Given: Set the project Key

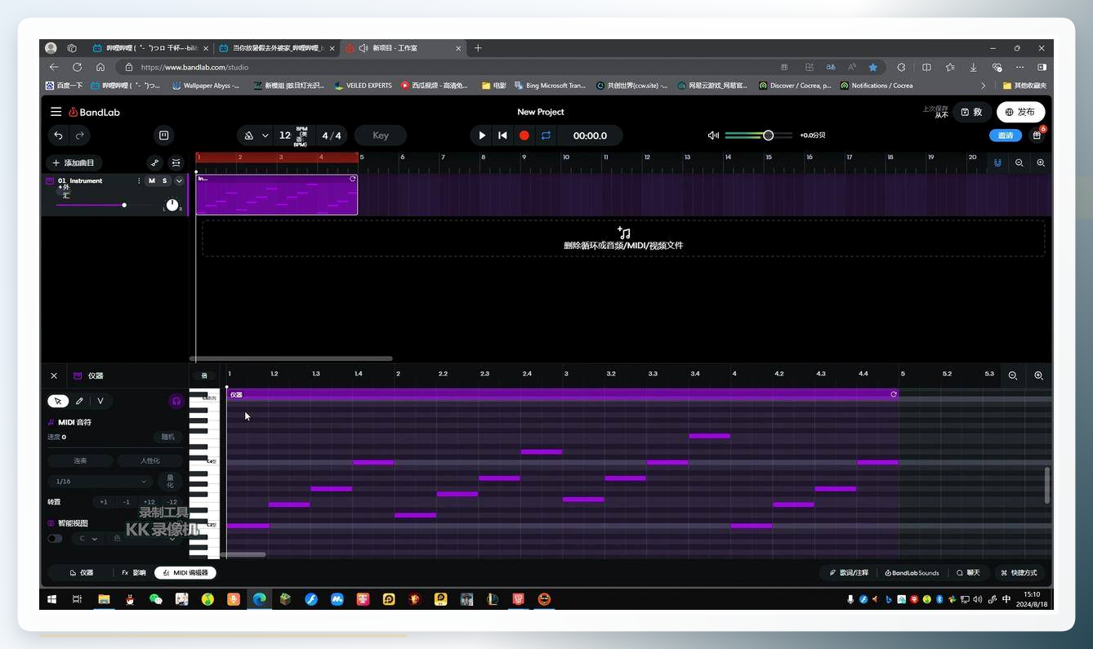Looking at the screenshot, I should pyautogui.click(x=381, y=136).
